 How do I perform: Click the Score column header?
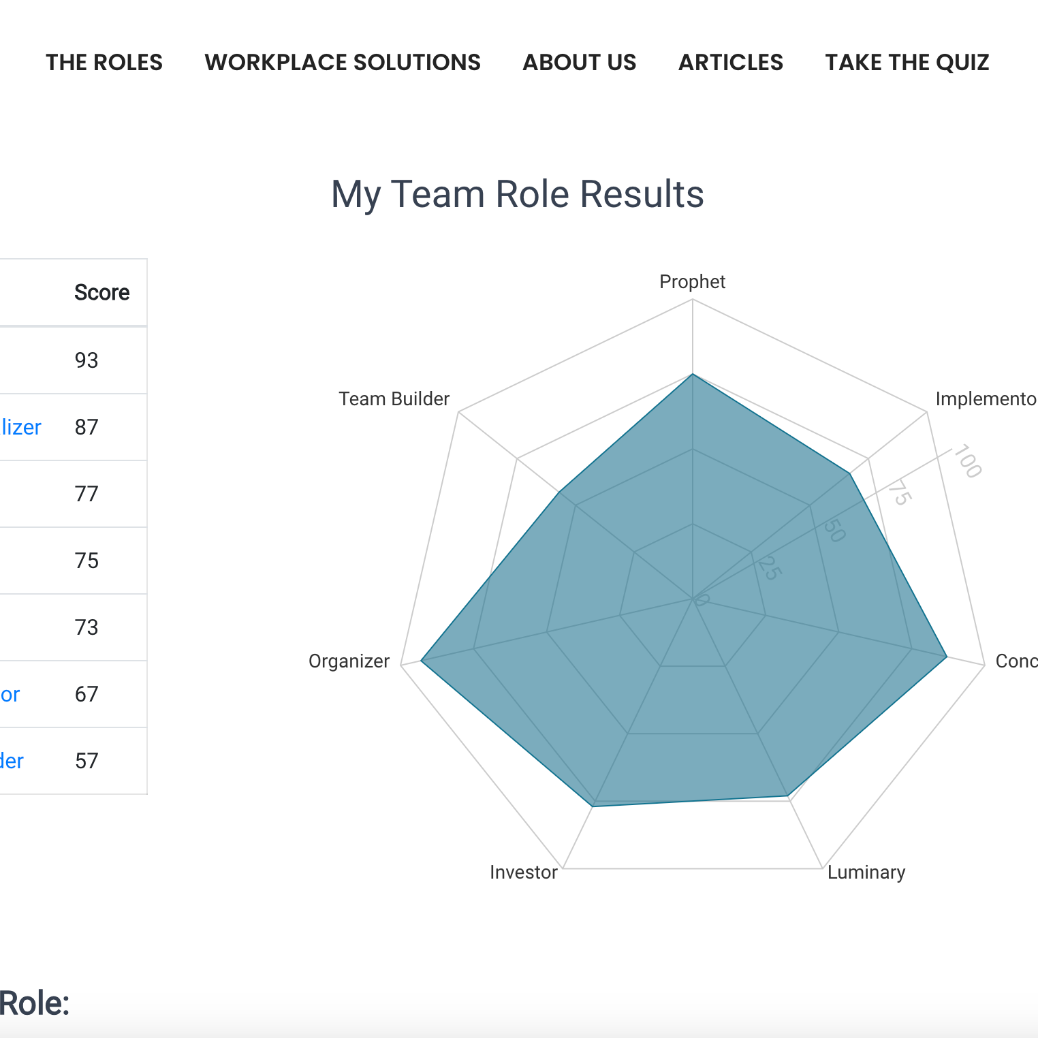(x=102, y=292)
